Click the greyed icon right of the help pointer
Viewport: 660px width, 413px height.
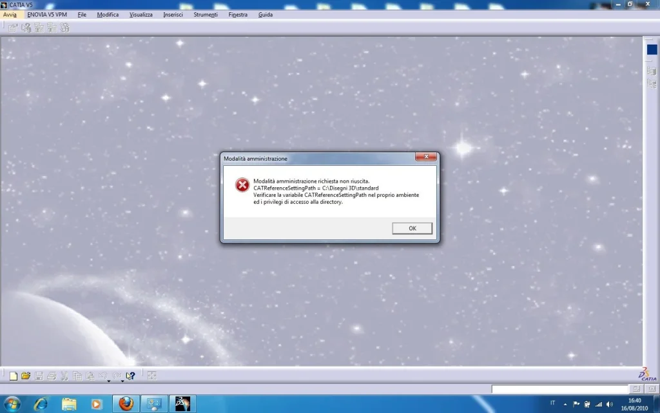tap(152, 376)
